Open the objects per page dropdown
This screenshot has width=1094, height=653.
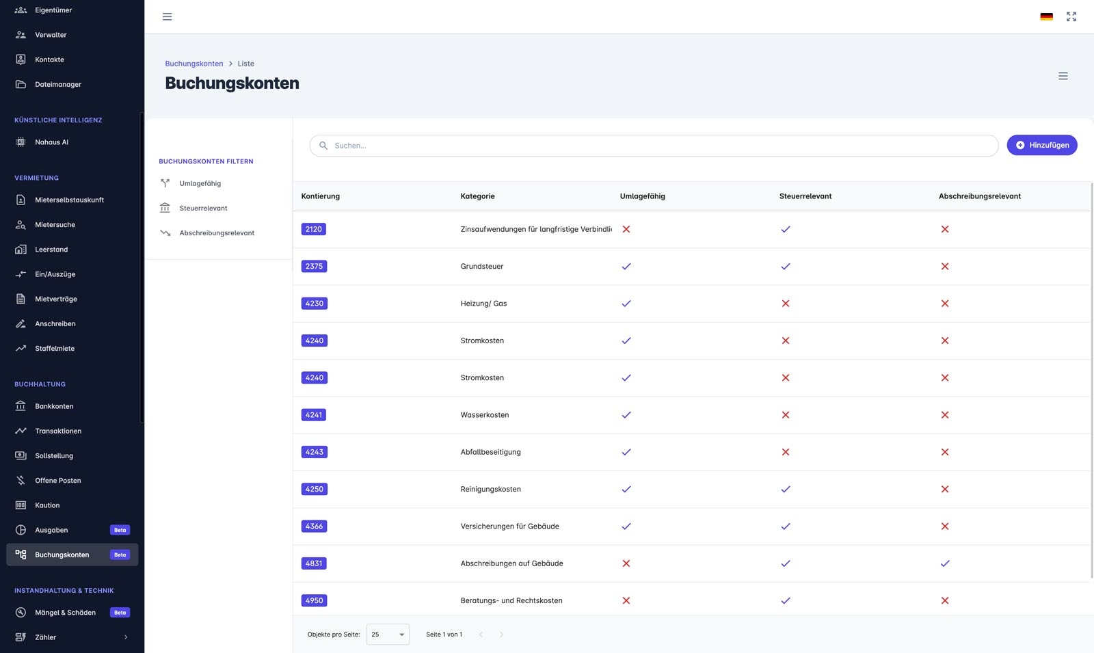(x=388, y=635)
